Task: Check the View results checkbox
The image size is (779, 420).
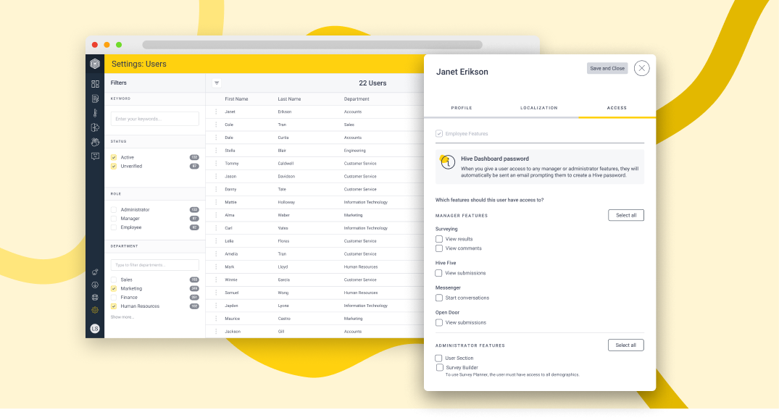Action: click(438, 239)
